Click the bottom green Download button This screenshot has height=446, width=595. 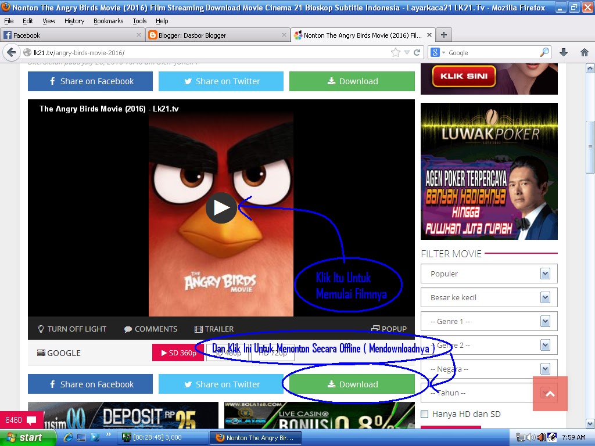tap(352, 384)
